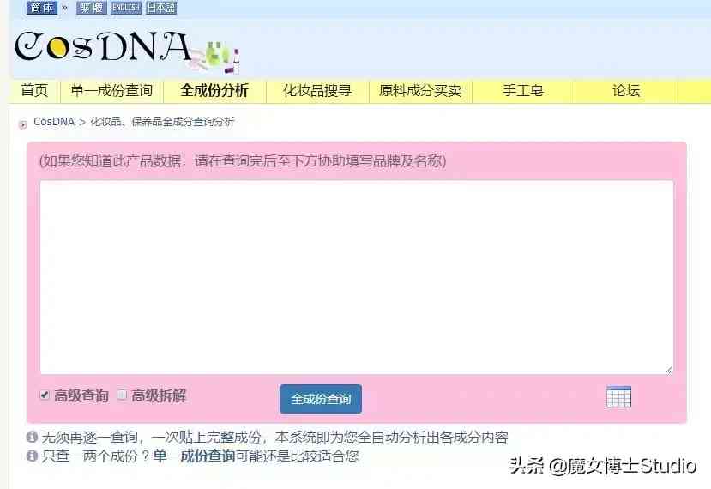Click the breadcrumb arrow icon beside CosDNA

(22, 124)
